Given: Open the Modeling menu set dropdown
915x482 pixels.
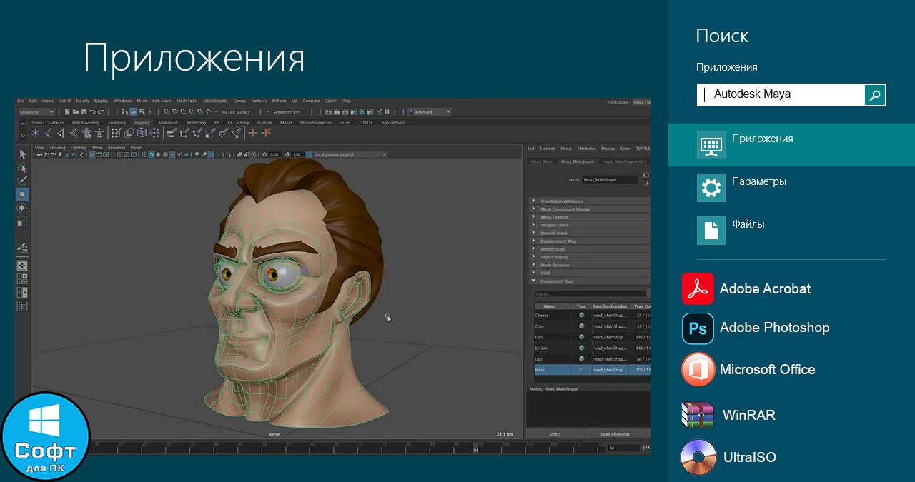Looking at the screenshot, I should coord(36,112).
